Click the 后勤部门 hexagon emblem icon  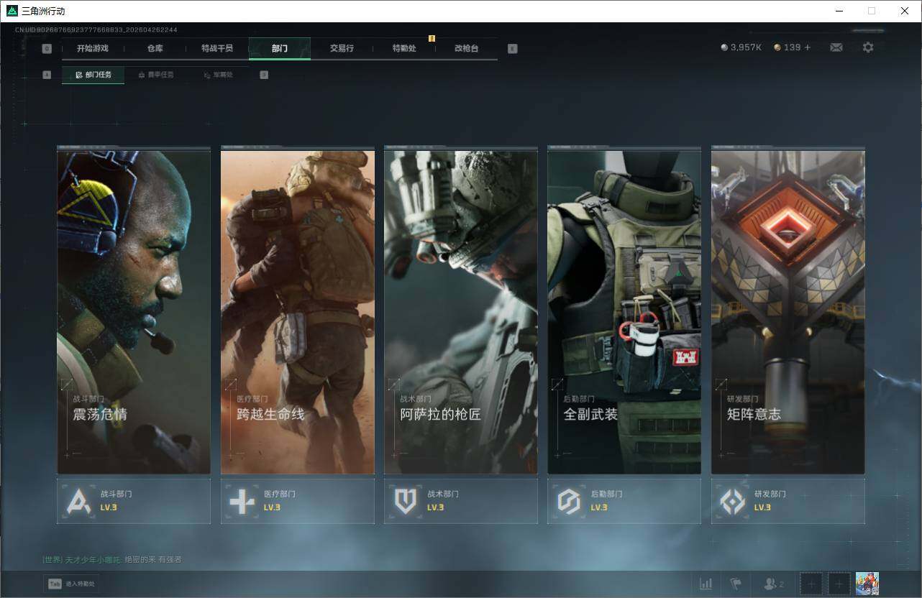(x=569, y=501)
